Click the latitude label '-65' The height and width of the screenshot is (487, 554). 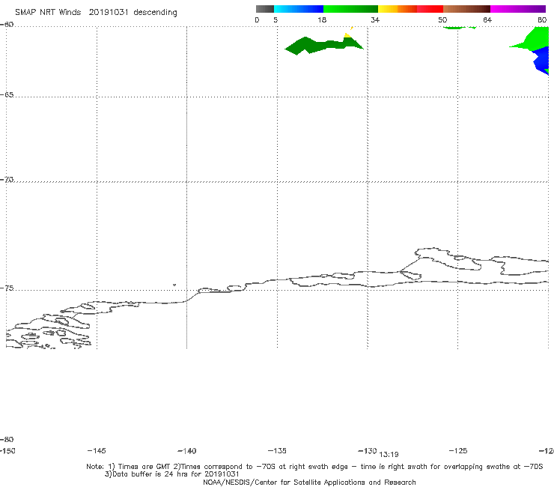tap(7, 95)
